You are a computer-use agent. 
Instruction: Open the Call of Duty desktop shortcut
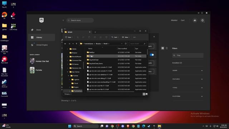coord(14,27)
